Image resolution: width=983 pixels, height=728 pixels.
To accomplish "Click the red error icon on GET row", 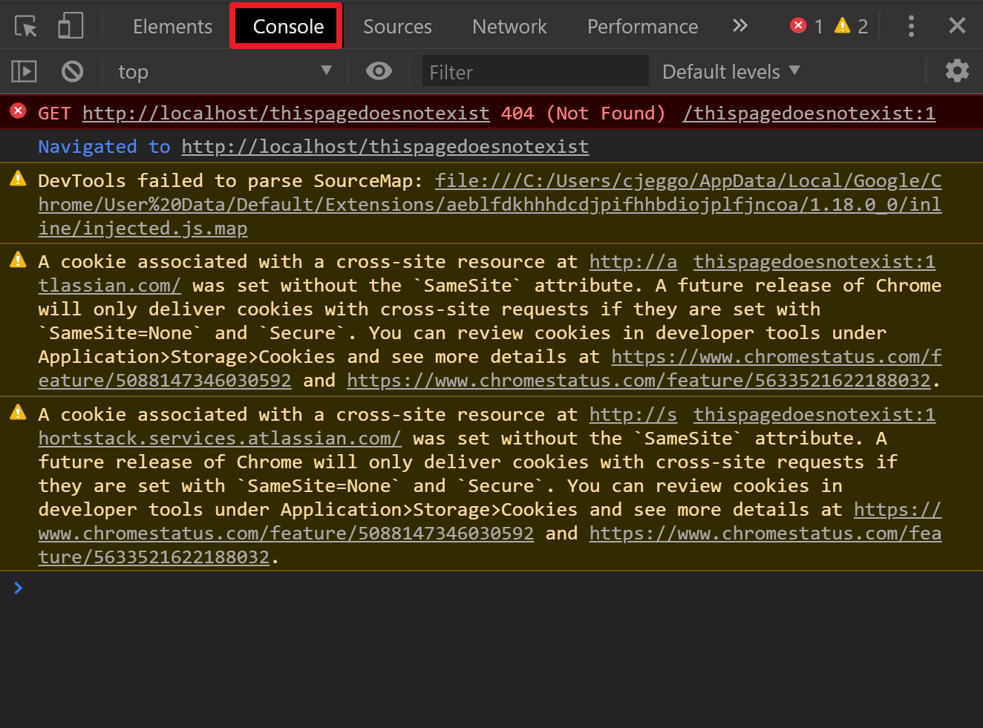I will (x=18, y=112).
